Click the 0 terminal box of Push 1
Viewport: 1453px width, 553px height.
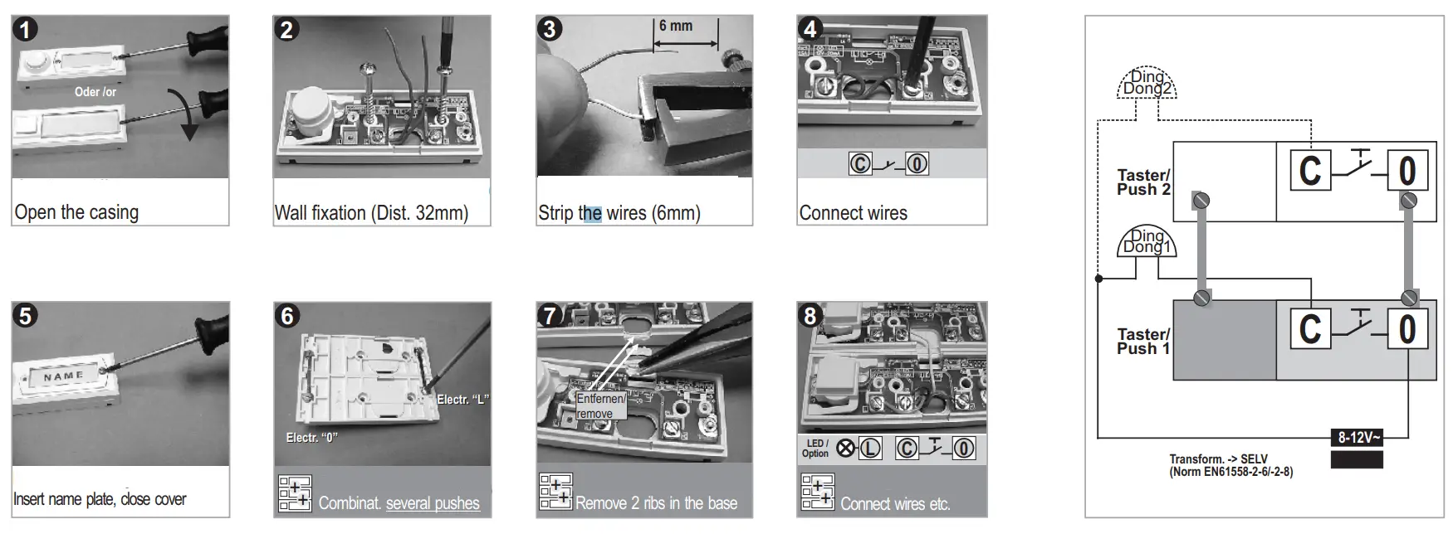click(1407, 328)
